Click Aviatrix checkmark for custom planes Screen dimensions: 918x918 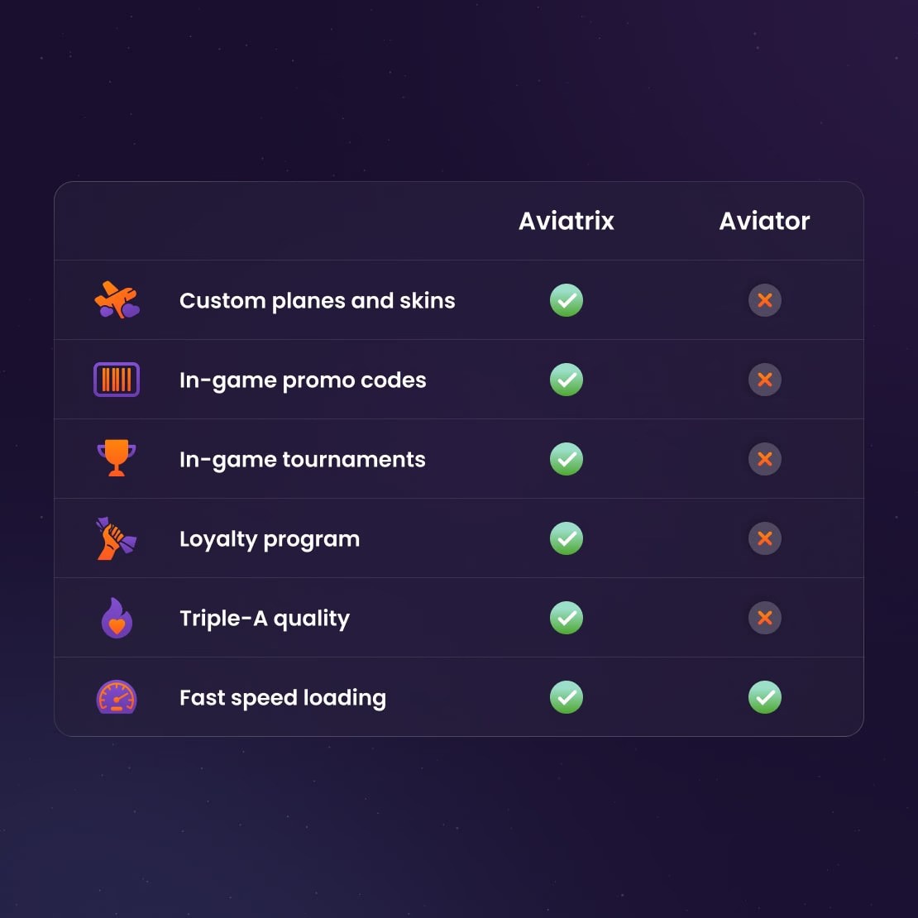click(567, 299)
